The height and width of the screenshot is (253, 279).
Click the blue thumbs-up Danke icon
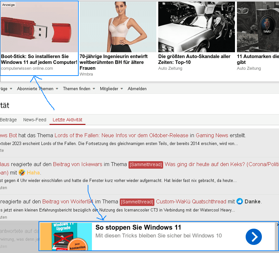pos(240,201)
